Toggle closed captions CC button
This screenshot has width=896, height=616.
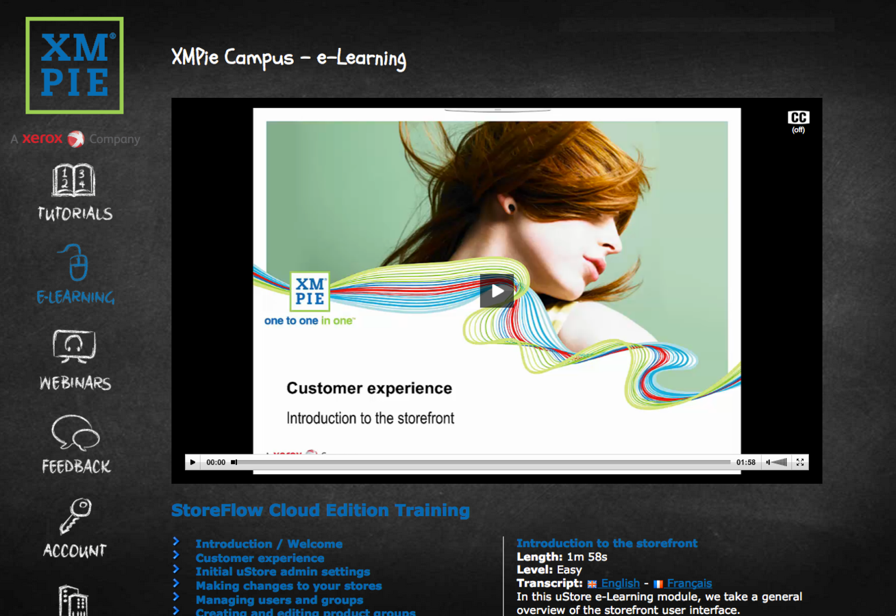798,121
